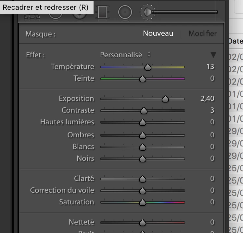This screenshot has width=243, height=233.
Task: Click the Exposition label
Action: coord(76,99)
